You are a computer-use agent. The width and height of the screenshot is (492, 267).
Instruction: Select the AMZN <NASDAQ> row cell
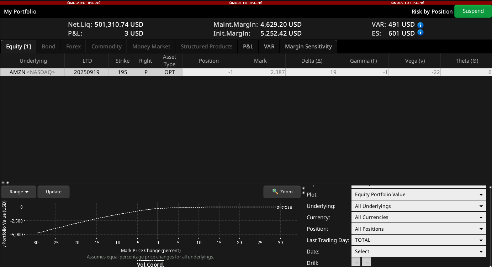click(32, 72)
